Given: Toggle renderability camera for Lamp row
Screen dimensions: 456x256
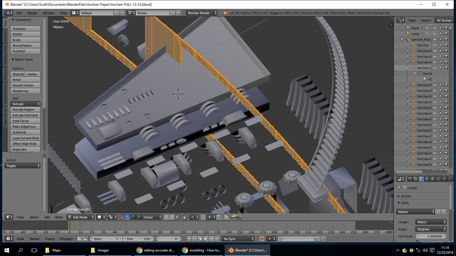Looking at the screenshot, I should (x=446, y=34).
